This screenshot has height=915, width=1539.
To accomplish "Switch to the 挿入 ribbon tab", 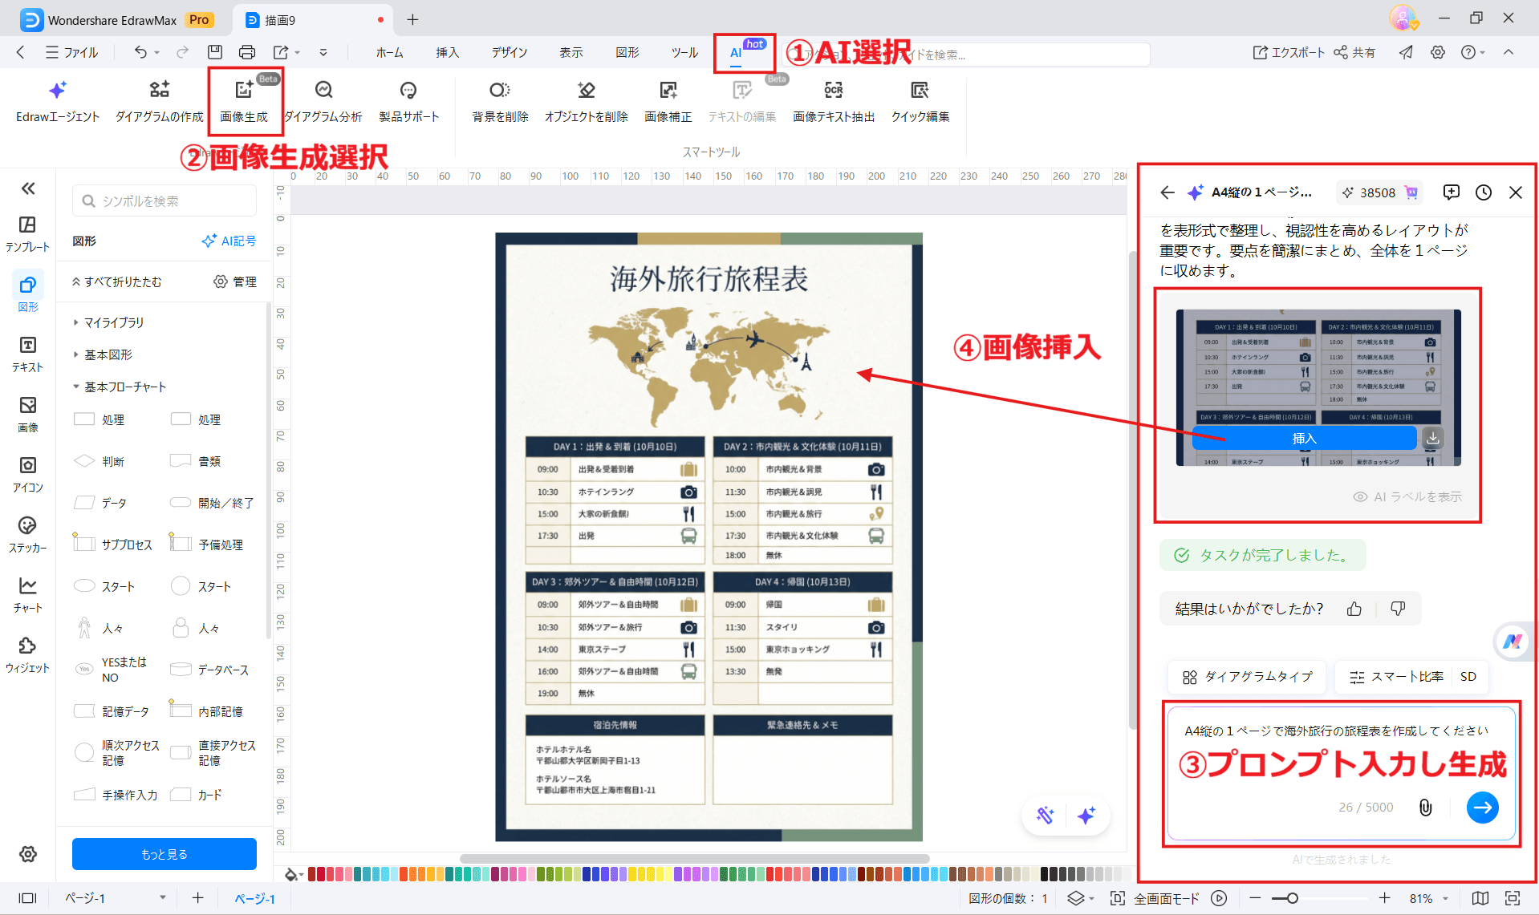I will coord(447,52).
